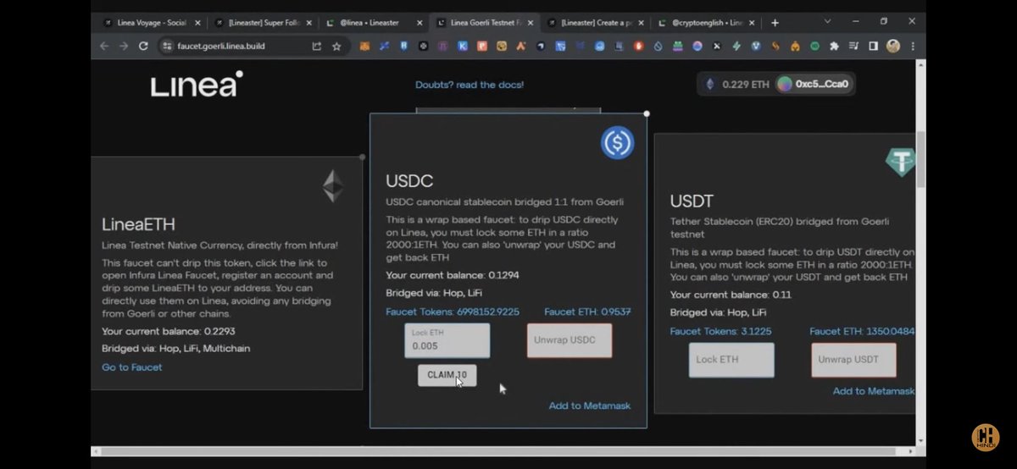The width and height of the screenshot is (1017, 469).
Task: Open the Chrome three-dot menu
Action: coord(912,47)
